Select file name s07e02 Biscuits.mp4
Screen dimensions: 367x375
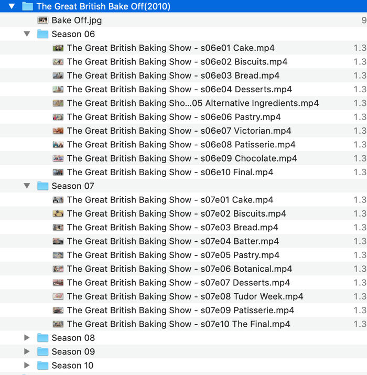tap(177, 213)
